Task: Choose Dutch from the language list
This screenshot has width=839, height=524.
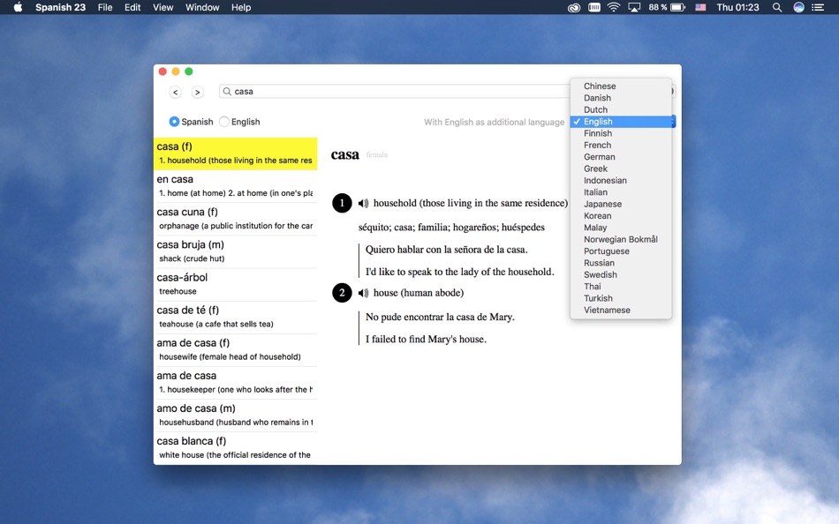Action: [x=621, y=109]
